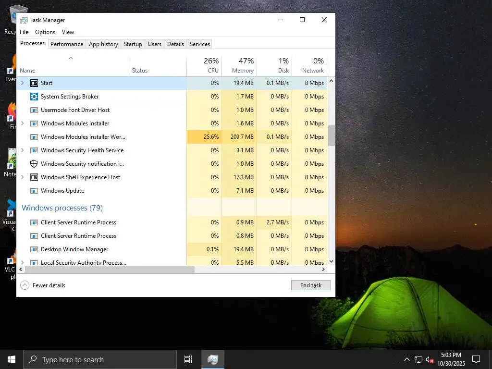Click the Windows Security notification shield icon
This screenshot has width=492, height=369.
click(x=34, y=164)
